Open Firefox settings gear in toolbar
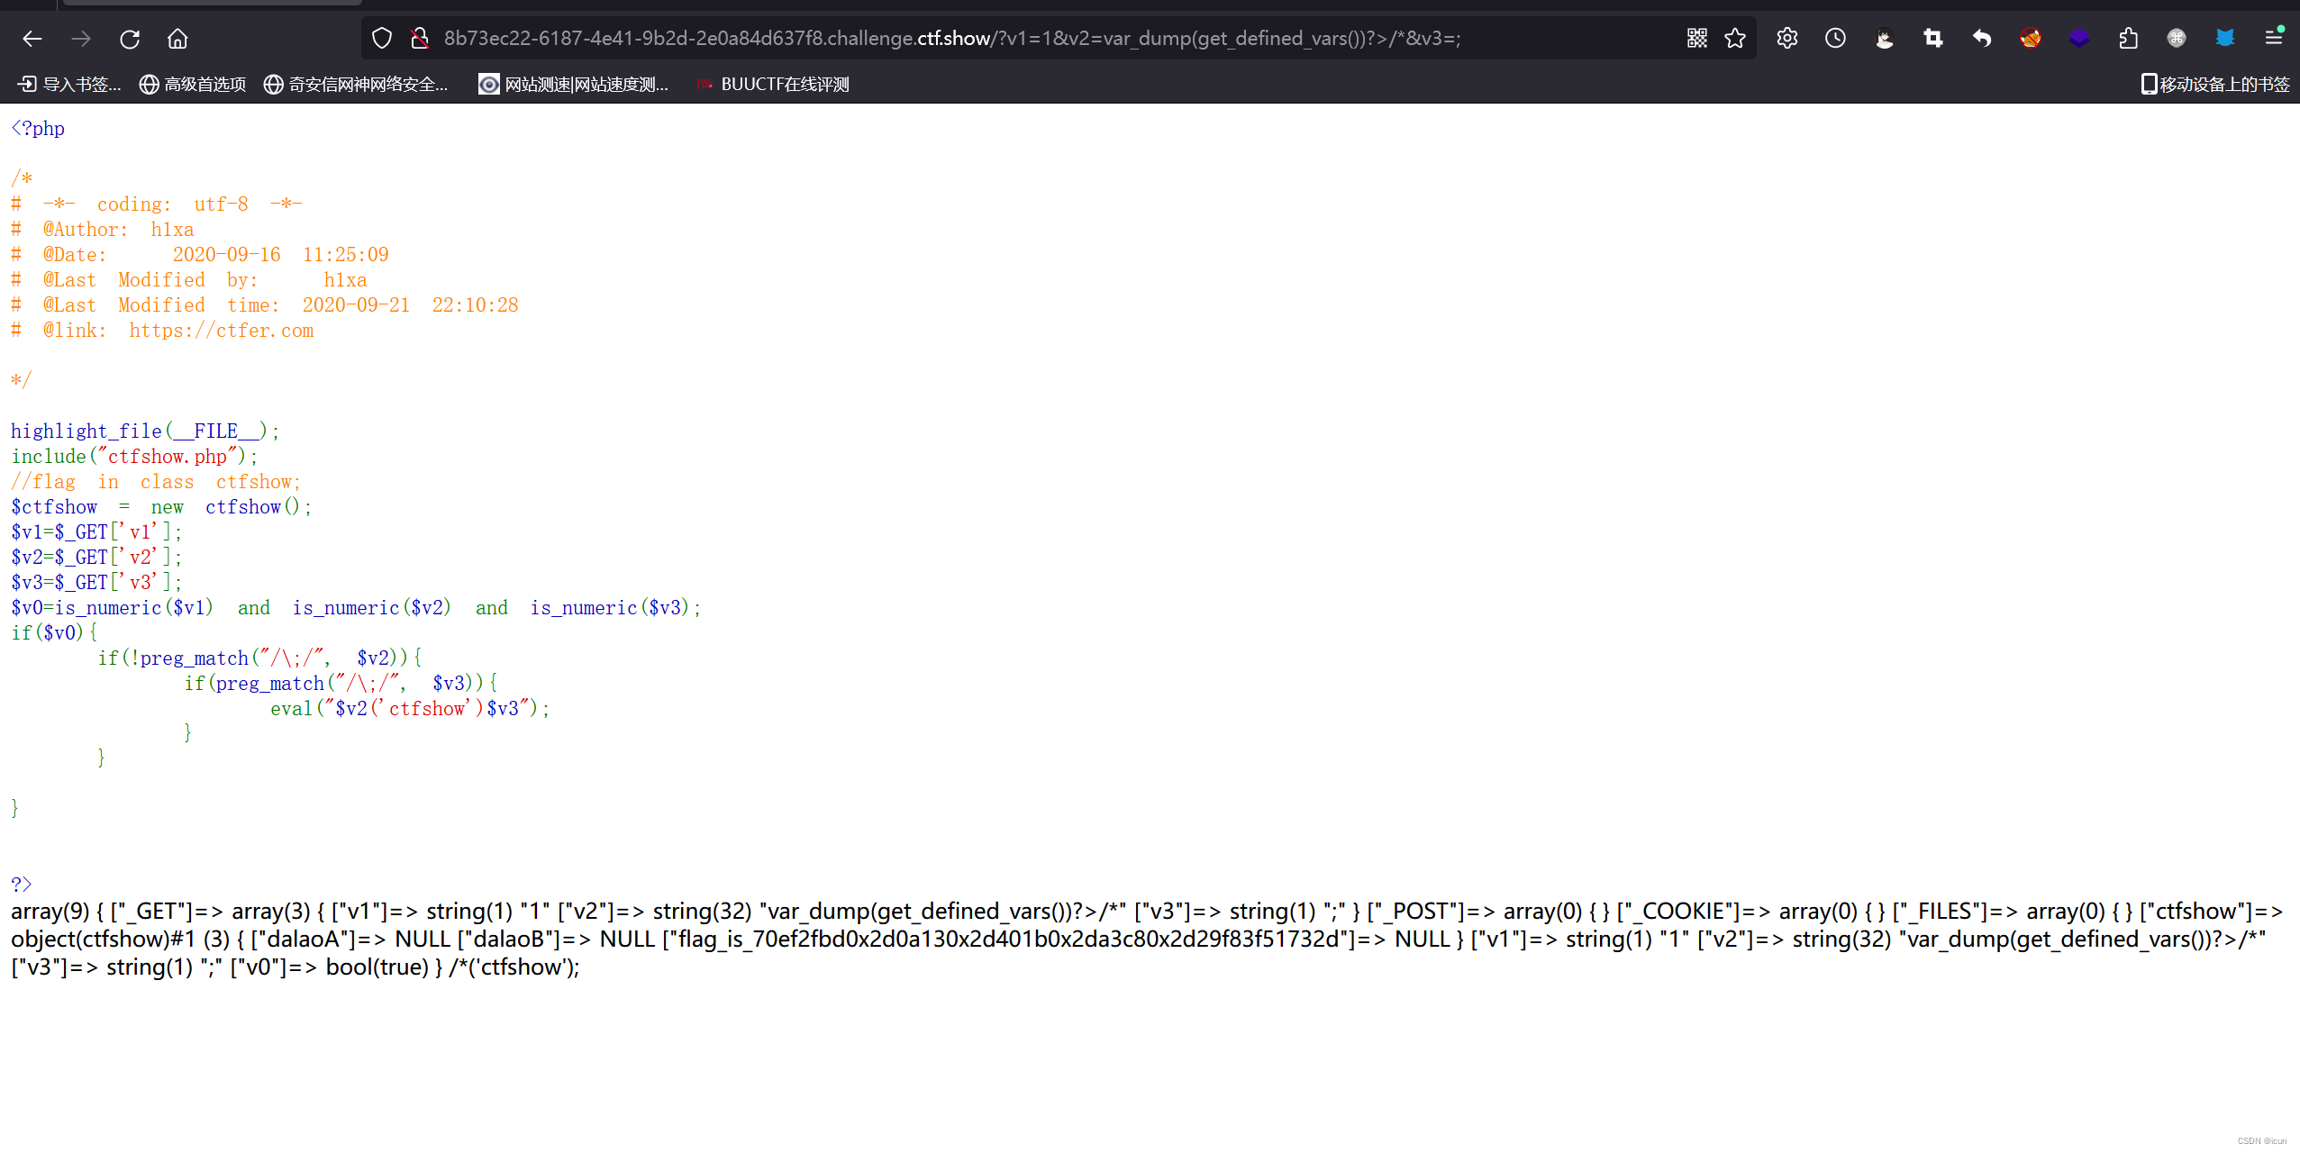The image size is (2300, 1153). coord(1786,38)
